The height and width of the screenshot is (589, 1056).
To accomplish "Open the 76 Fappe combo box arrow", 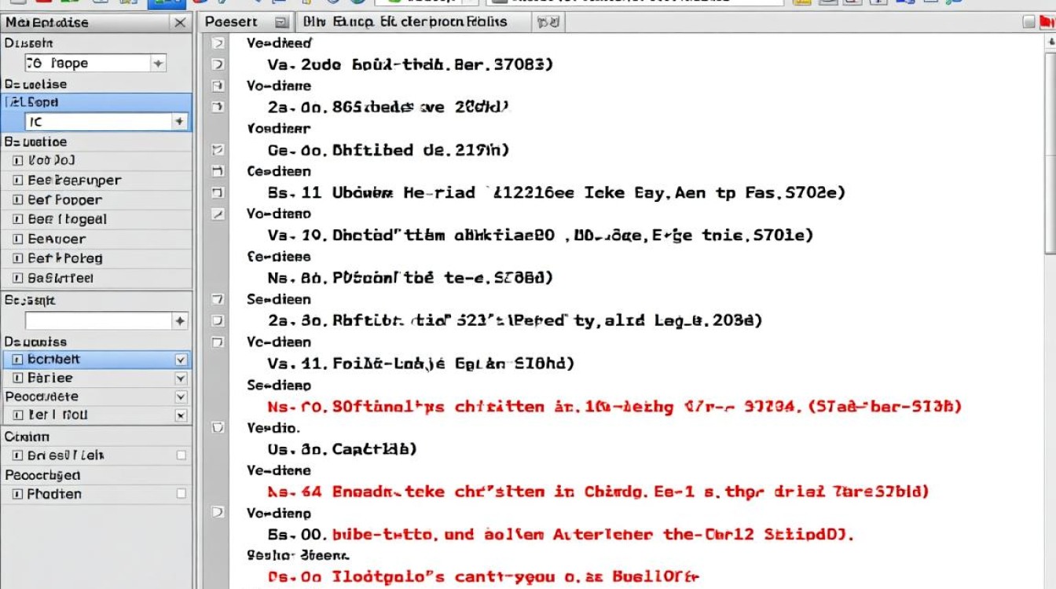I will click(x=158, y=64).
